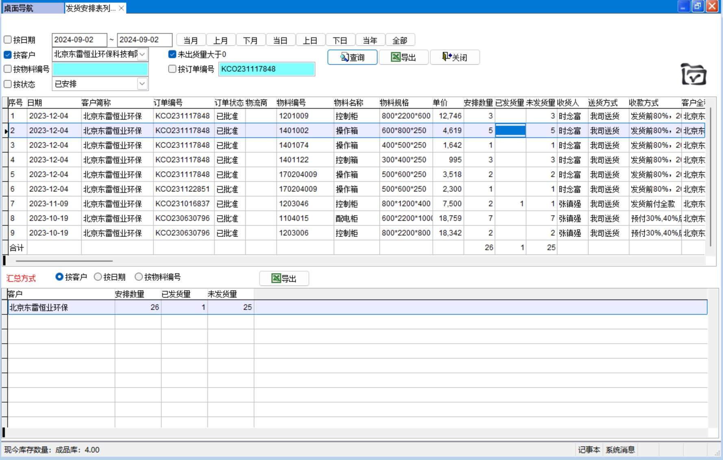The image size is (723, 460).
Task: Restore the window using the title bar button
Action: tap(698, 6)
